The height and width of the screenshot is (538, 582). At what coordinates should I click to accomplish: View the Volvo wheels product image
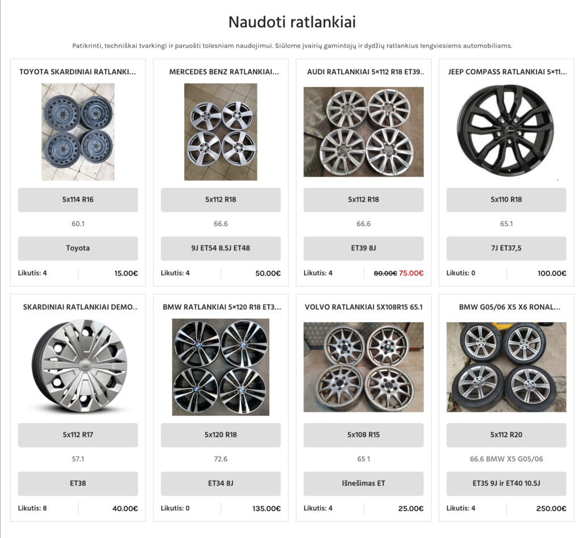[x=363, y=367]
